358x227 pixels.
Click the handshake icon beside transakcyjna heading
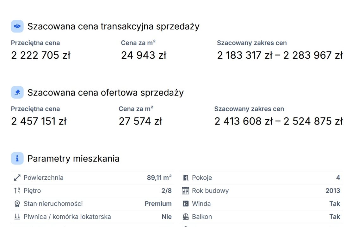tap(17, 26)
